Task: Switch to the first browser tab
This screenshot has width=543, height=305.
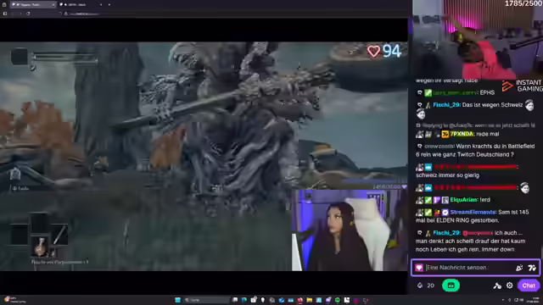Action: pyautogui.click(x=32, y=4)
